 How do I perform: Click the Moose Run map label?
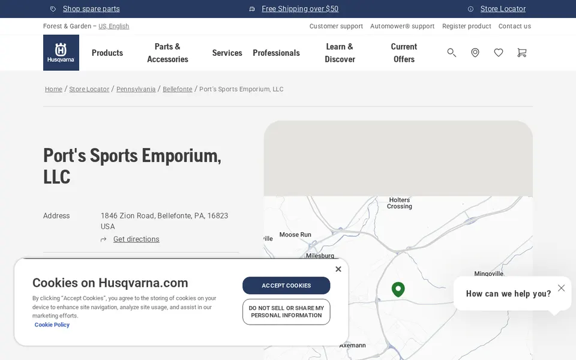click(x=295, y=235)
